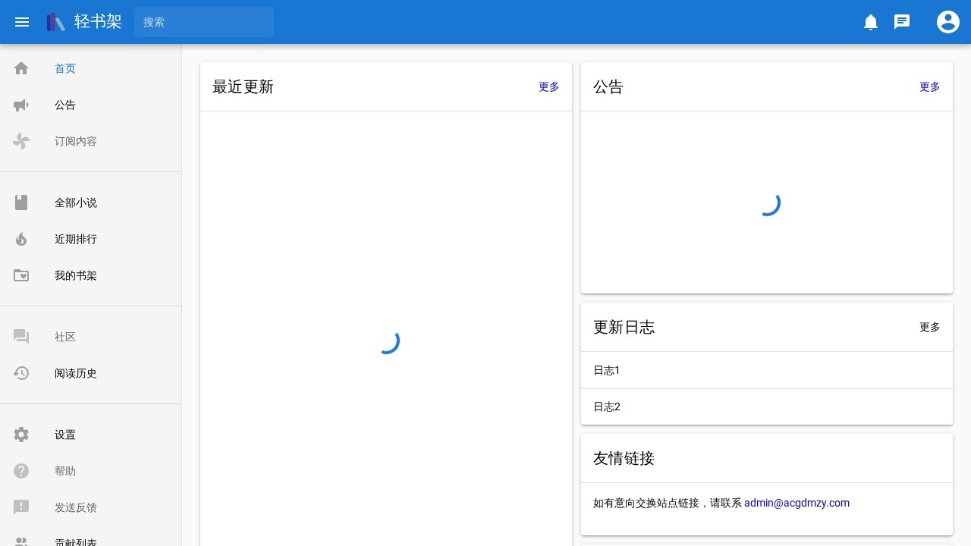Open settings via the 设置 gear icon
The height and width of the screenshot is (546, 971).
pos(21,435)
